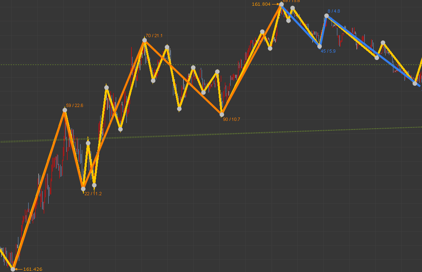422x272 pixels.
Task: Click the blue-labeled pivot dot 45 / 5.9
Action: click(319, 46)
